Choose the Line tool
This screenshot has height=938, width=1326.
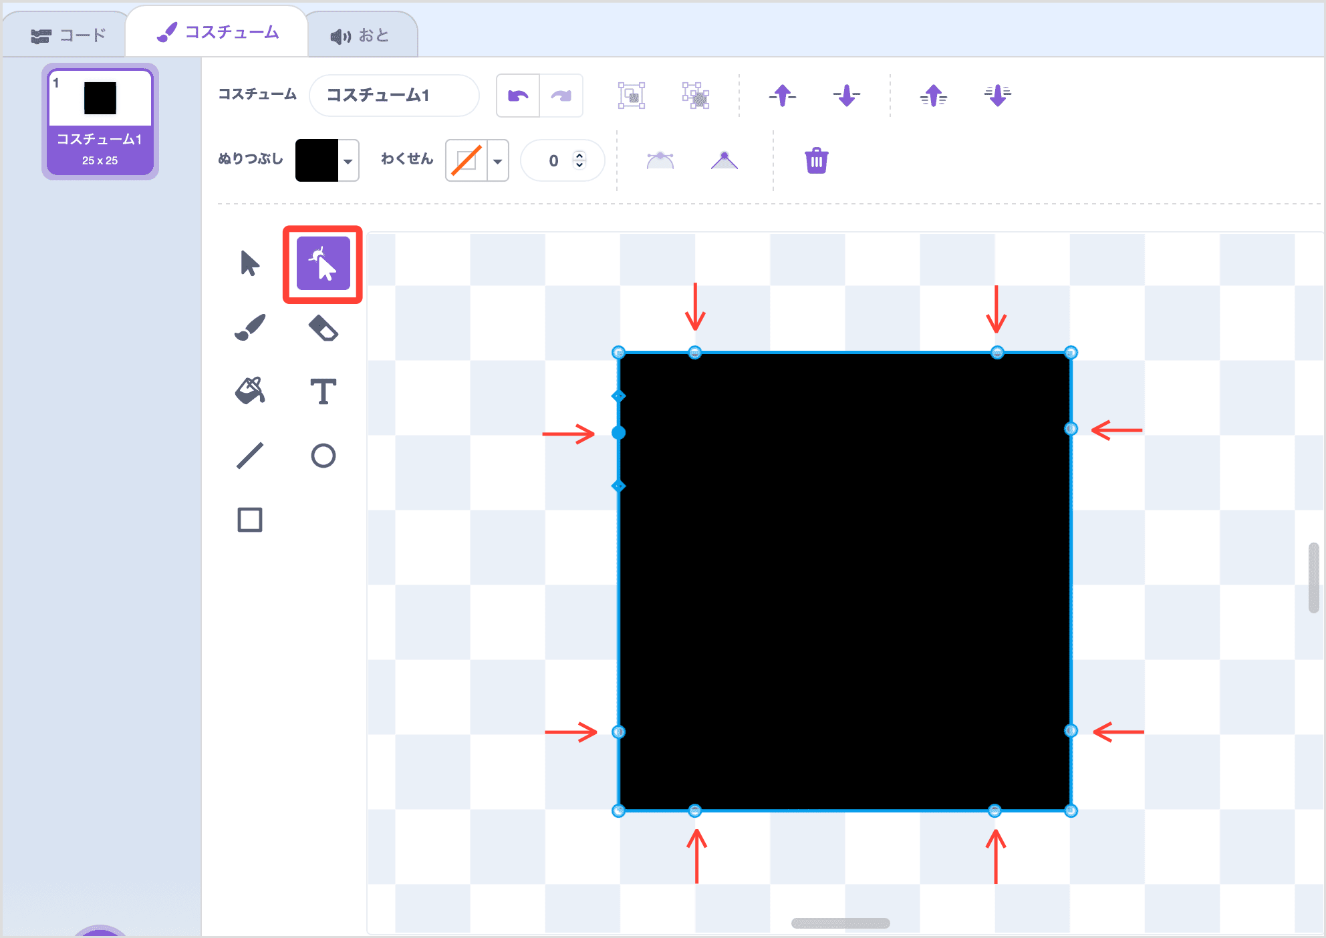250,456
